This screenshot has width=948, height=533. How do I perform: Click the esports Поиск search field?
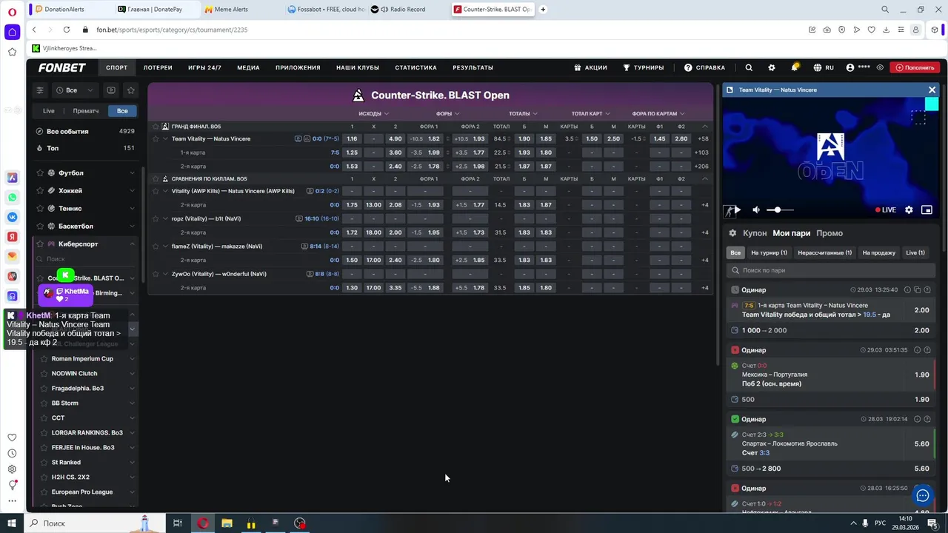85,259
